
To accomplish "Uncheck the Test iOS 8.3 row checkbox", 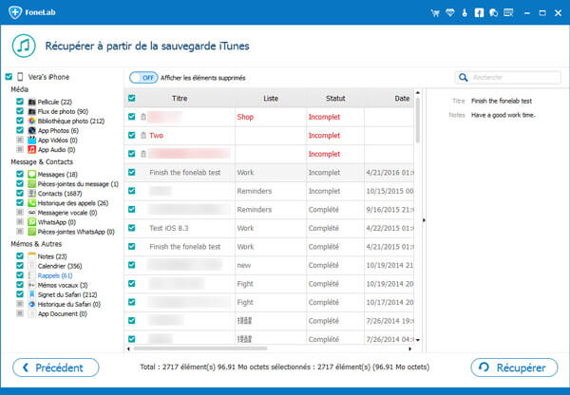I will [x=132, y=228].
